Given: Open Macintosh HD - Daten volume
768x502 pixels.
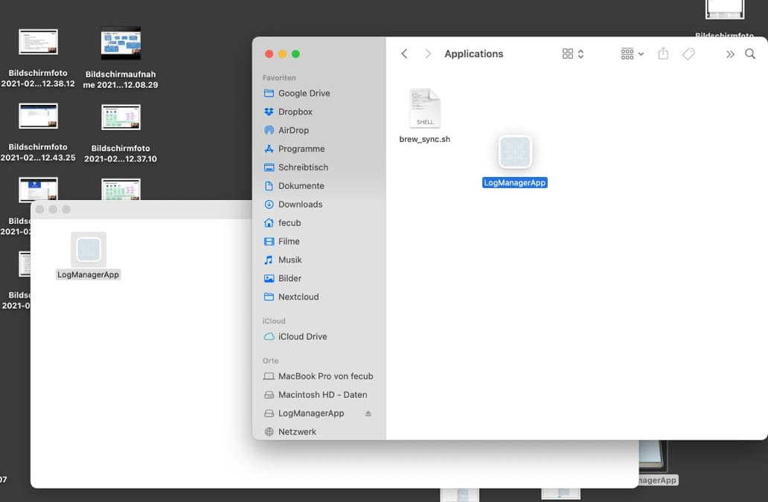Looking at the screenshot, I should 322,395.
